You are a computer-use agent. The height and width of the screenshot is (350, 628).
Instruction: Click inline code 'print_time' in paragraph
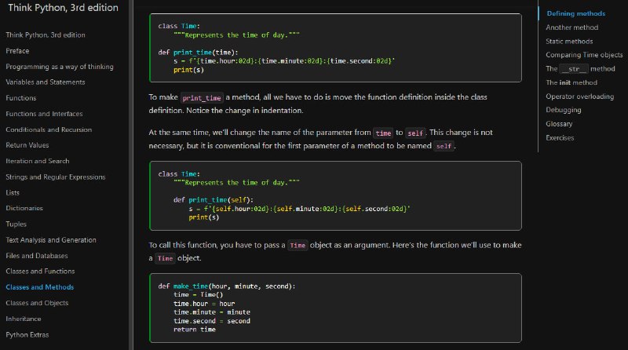click(202, 98)
